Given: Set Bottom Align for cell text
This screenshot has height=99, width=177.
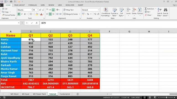Looking at the screenshot, I should tap(53, 10).
